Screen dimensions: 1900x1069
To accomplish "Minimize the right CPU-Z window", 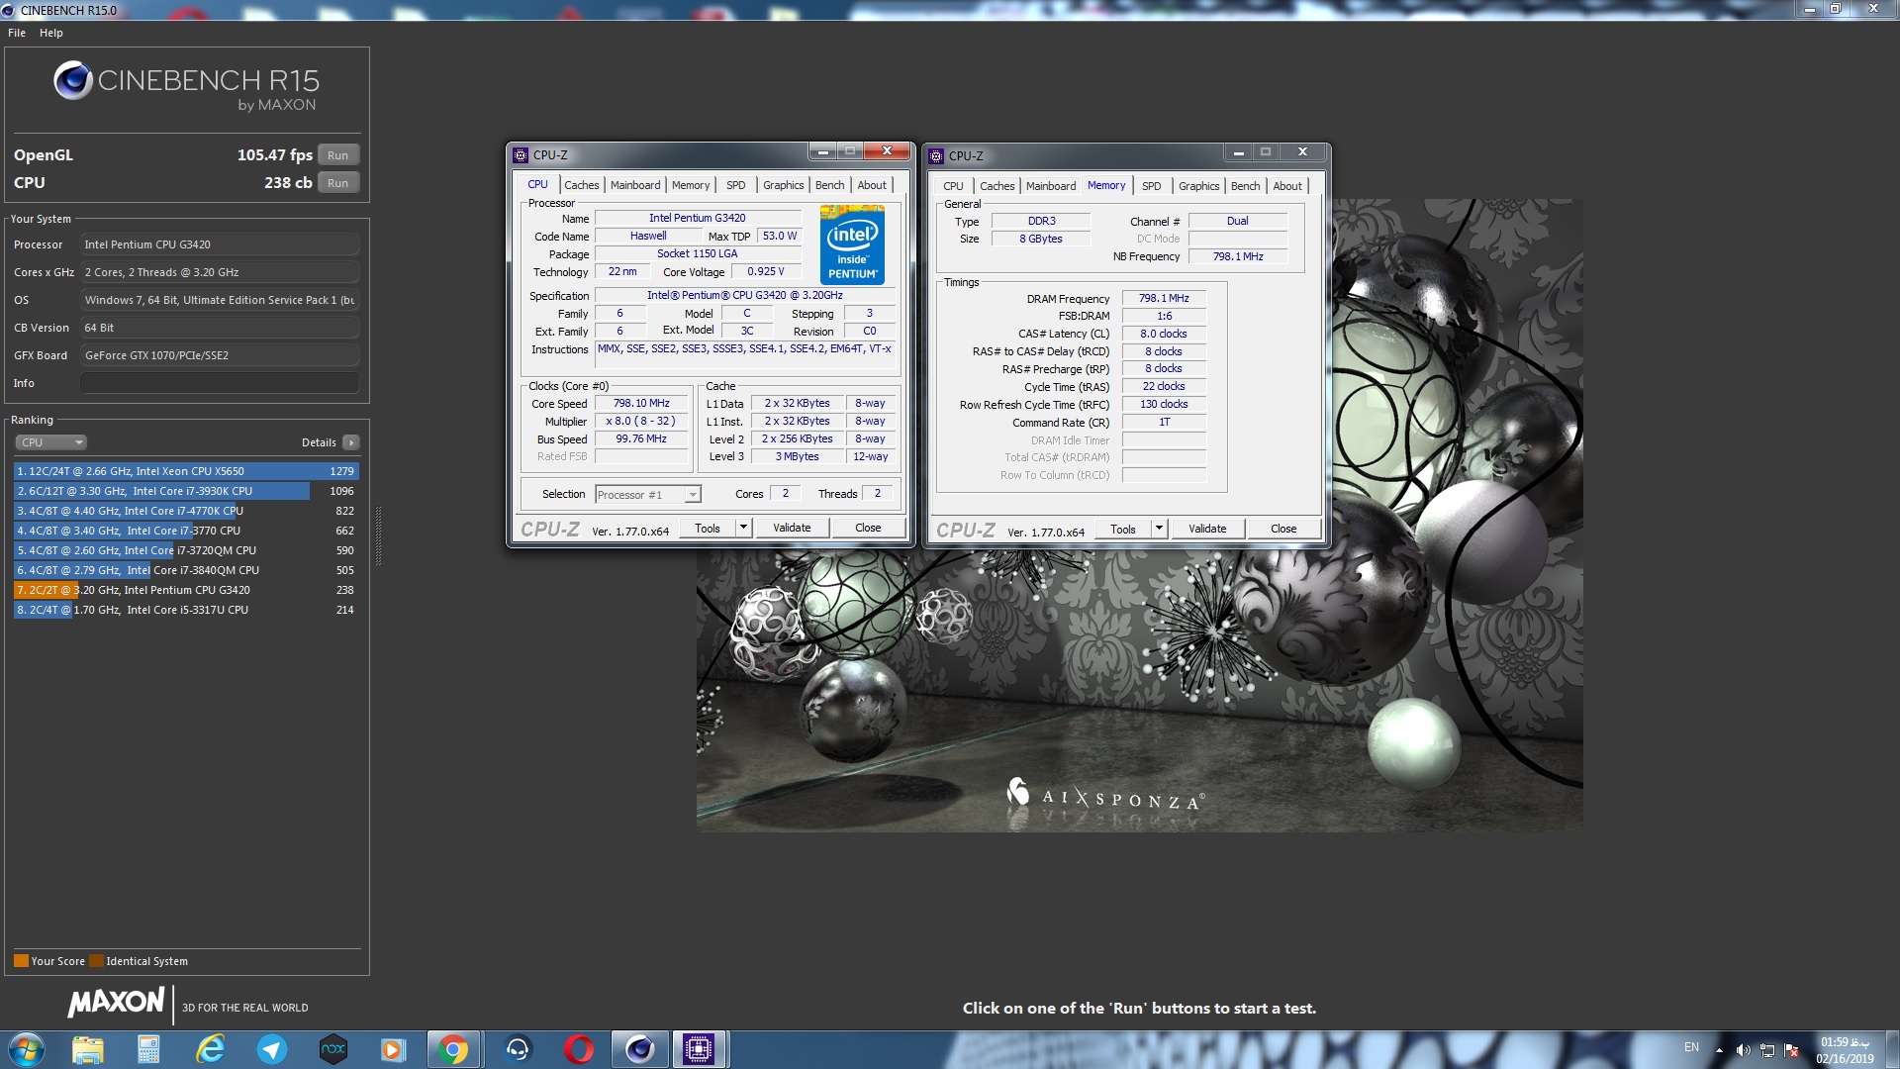I will [x=1238, y=152].
